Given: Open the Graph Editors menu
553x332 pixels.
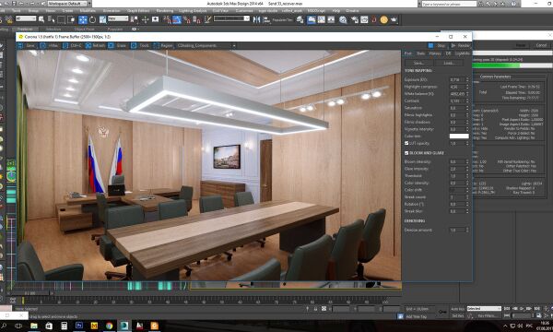Looking at the screenshot, I should coord(138,11).
